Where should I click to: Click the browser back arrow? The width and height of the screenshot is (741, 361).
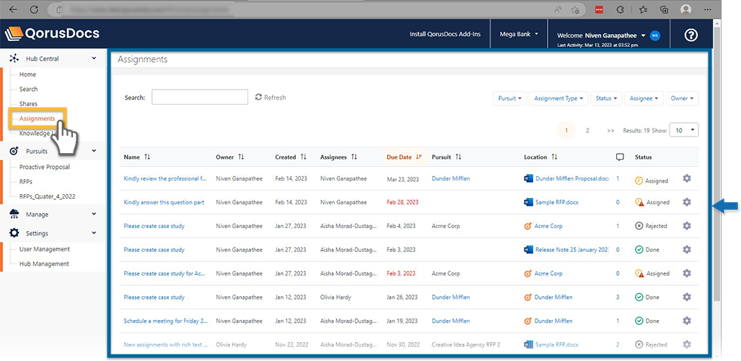pyautogui.click(x=13, y=9)
